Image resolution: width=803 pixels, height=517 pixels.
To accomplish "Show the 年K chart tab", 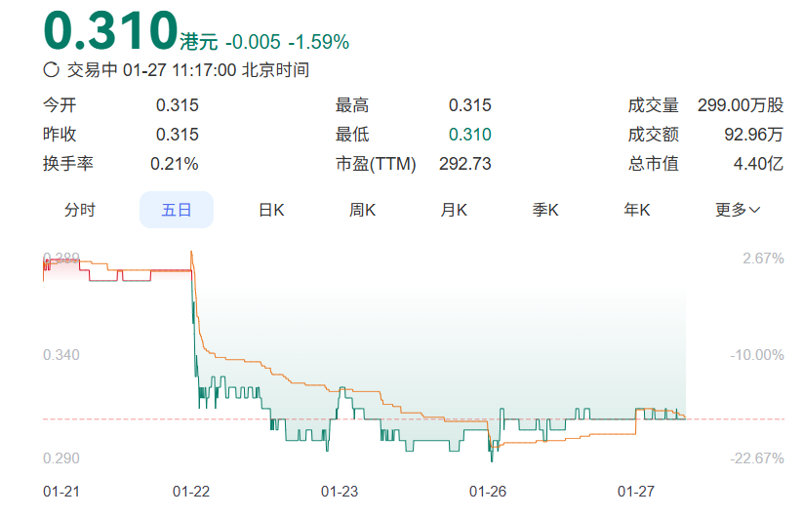I will pos(636,210).
